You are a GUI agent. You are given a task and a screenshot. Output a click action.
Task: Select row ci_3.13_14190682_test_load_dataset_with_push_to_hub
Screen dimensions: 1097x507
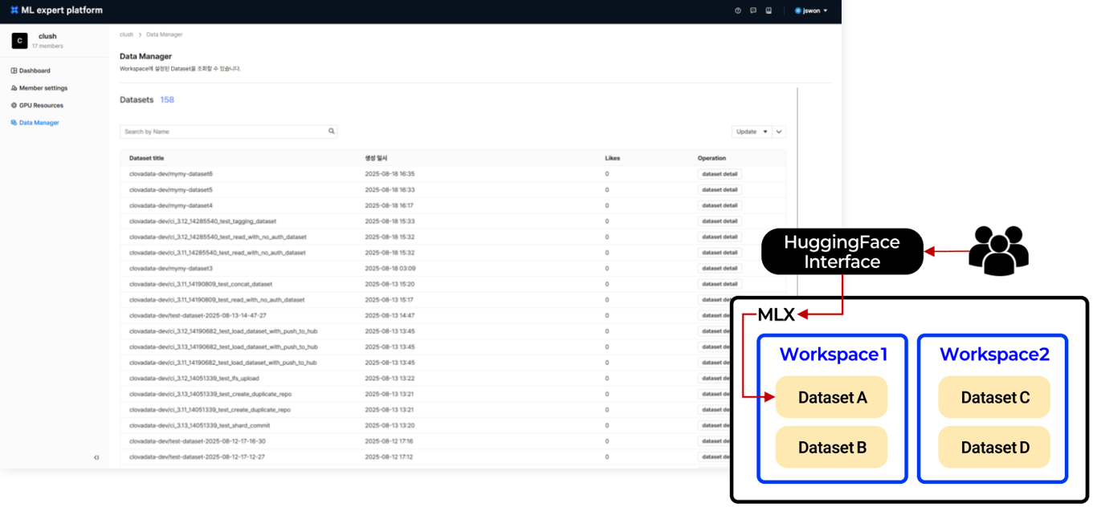[x=453, y=347]
